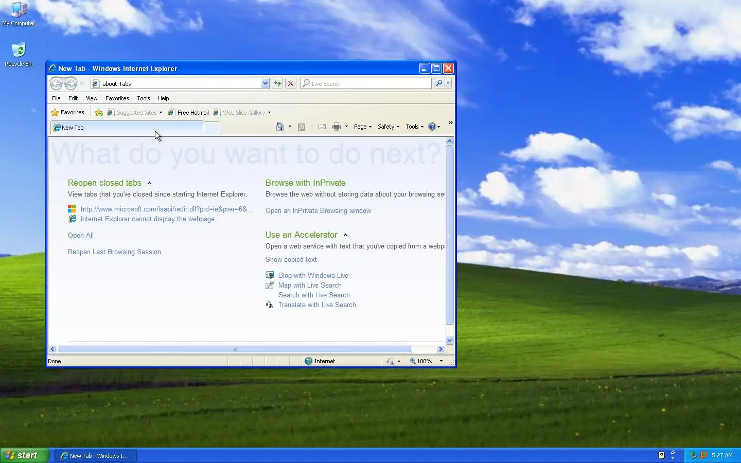Screen dimensions: 741x463
Task: Click the Back navigation arrow
Action: coord(57,83)
